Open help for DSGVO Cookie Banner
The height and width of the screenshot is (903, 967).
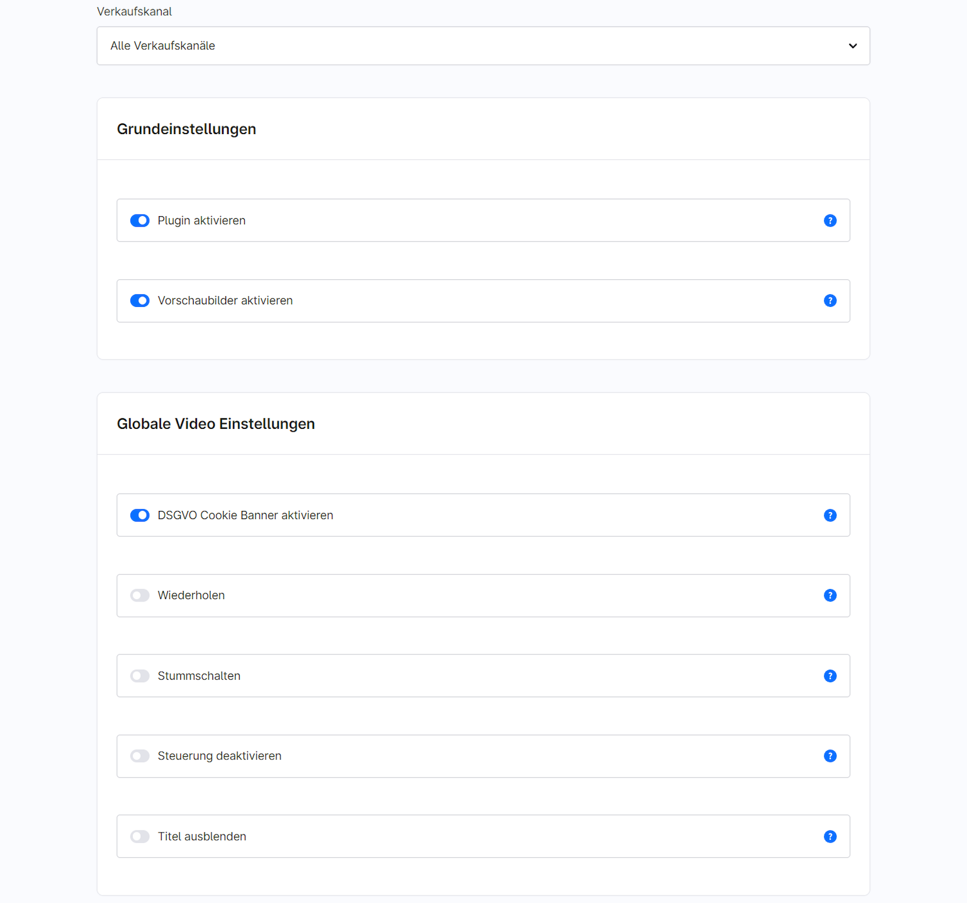830,515
